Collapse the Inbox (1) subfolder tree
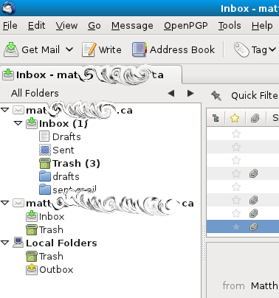This screenshot has height=298, width=279. tap(18, 123)
